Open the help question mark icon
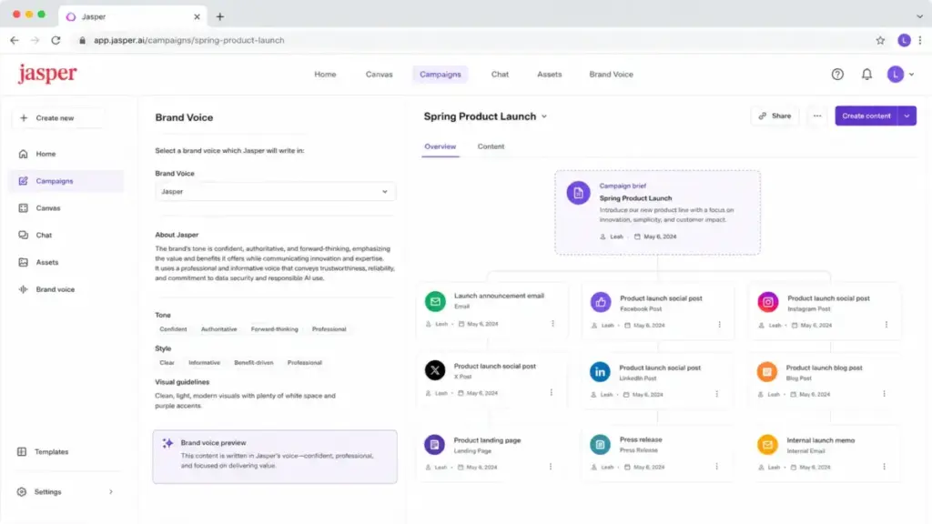The width and height of the screenshot is (932, 524). tap(837, 75)
